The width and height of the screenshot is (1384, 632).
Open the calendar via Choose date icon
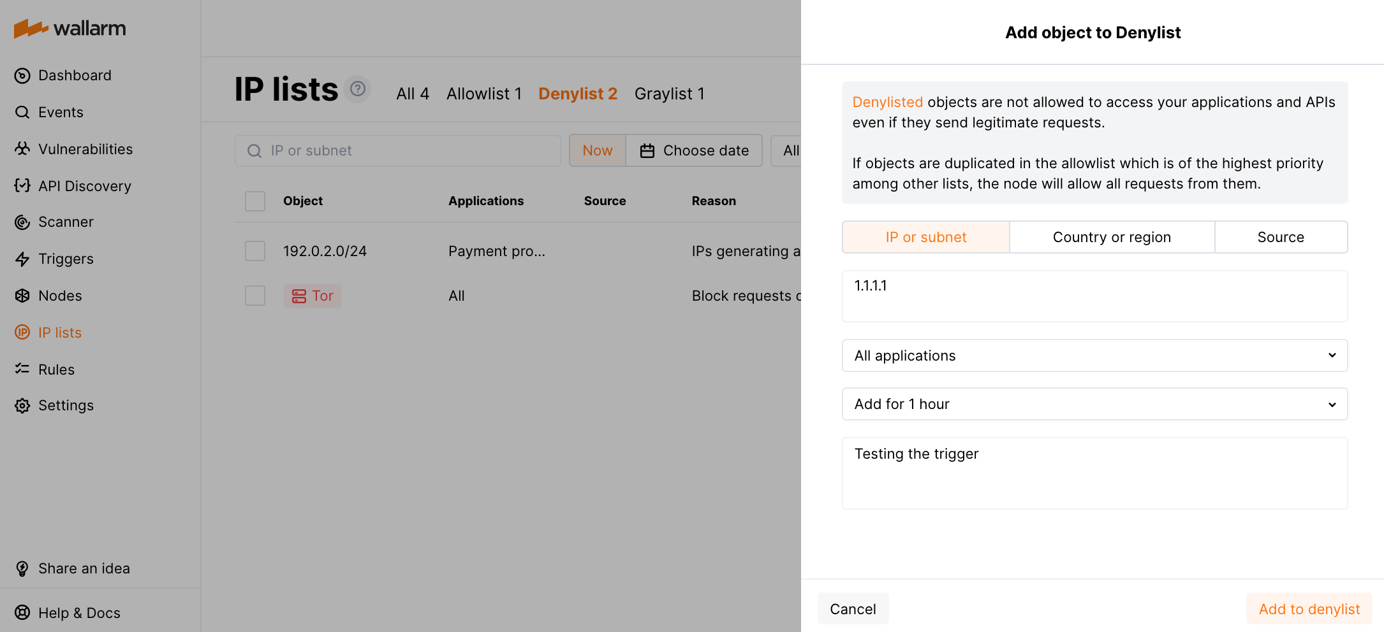click(x=647, y=150)
